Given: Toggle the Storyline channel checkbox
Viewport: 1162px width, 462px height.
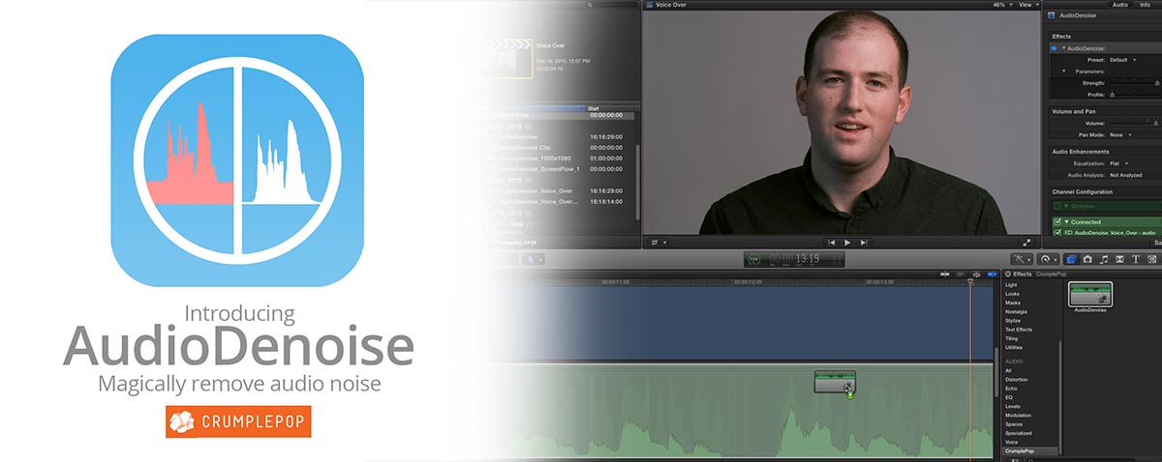Looking at the screenshot, I should [x=1057, y=206].
